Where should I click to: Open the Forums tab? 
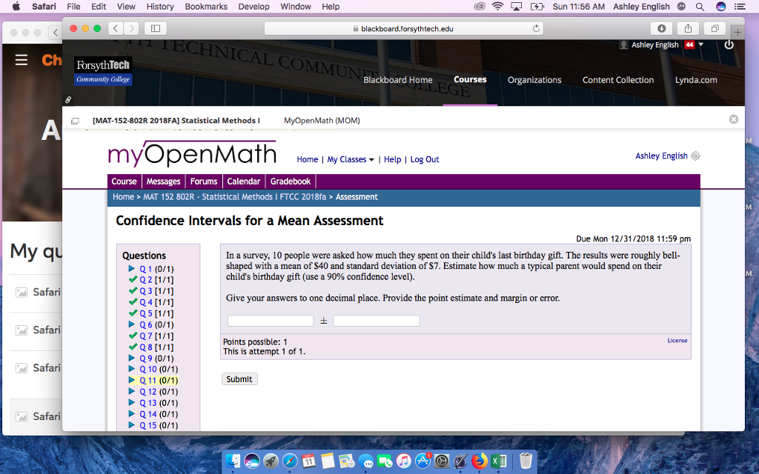(x=203, y=181)
